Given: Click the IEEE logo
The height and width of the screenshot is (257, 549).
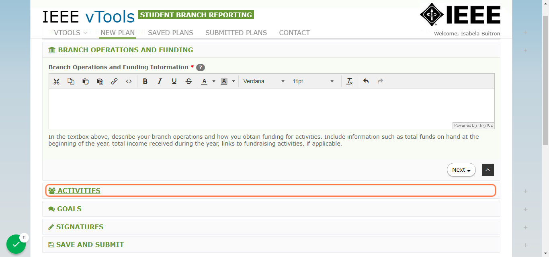Looking at the screenshot, I should coord(460,14).
